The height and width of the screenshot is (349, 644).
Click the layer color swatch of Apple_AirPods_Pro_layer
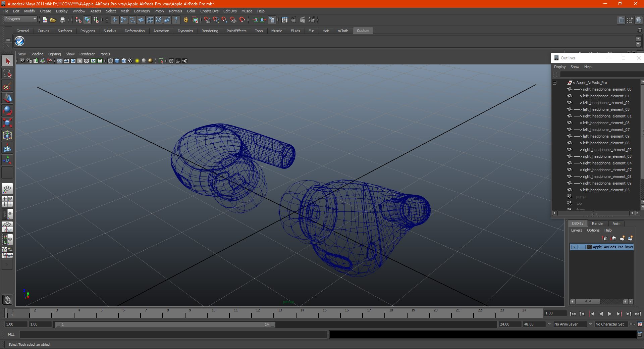coord(589,247)
